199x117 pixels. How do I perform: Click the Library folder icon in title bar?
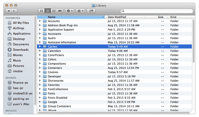94,6
